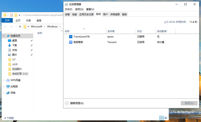
Task: Open the Explorer 文件 ribbon tab
Action: (x=7, y=20)
